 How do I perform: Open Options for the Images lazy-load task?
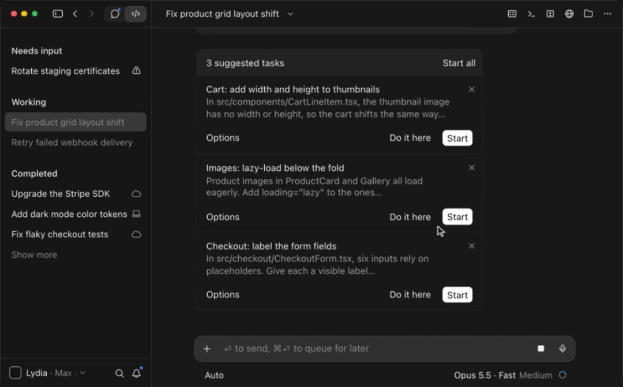[x=223, y=217]
